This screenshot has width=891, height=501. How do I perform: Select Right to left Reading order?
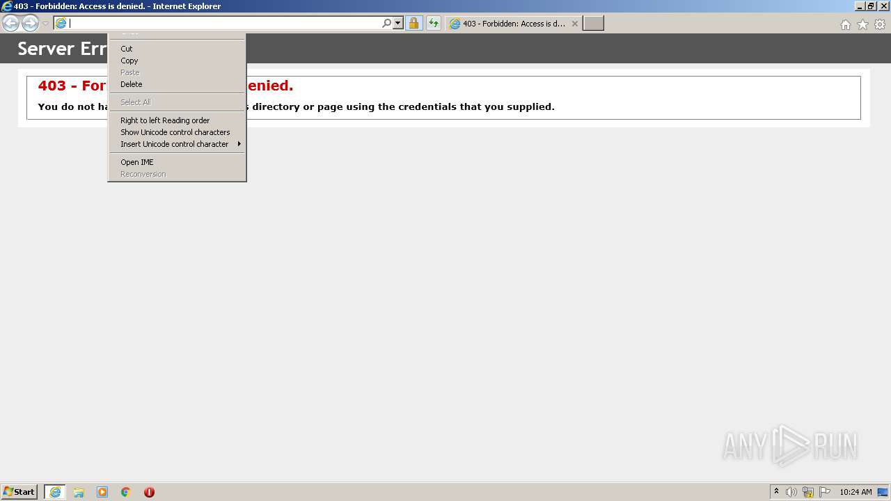[177, 120]
